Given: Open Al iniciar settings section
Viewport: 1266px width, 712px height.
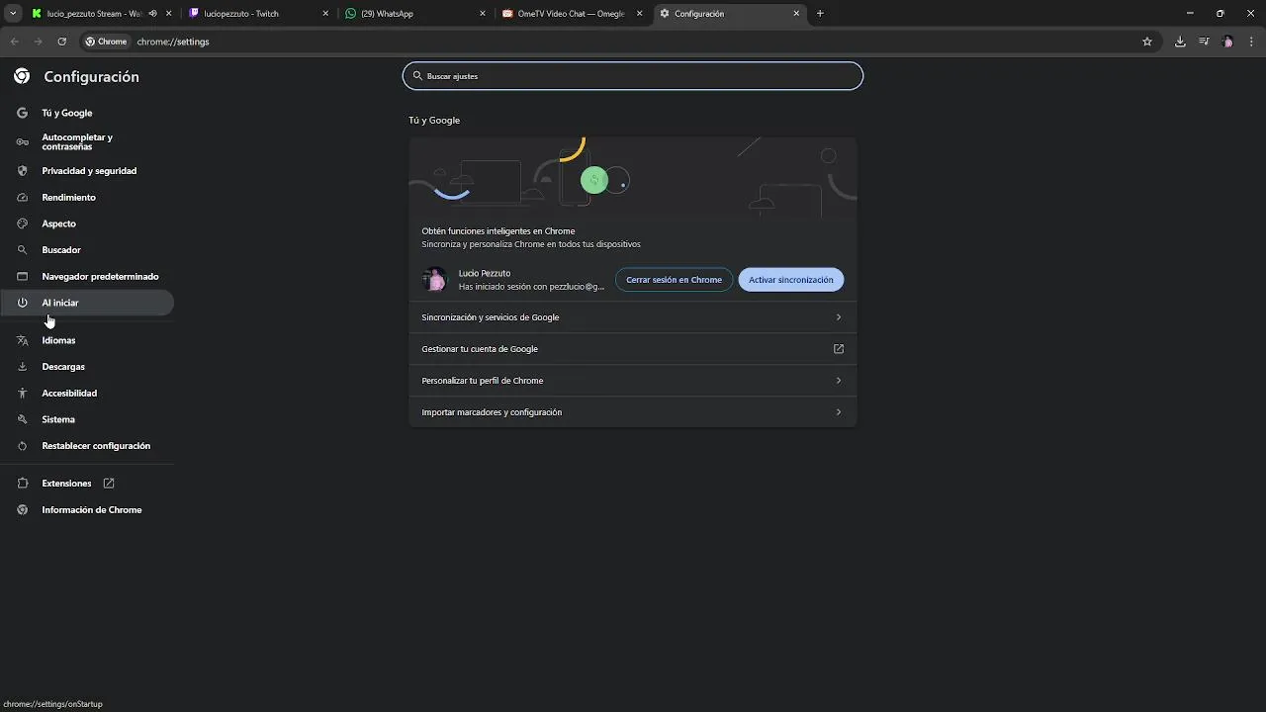Looking at the screenshot, I should pyautogui.click(x=87, y=303).
